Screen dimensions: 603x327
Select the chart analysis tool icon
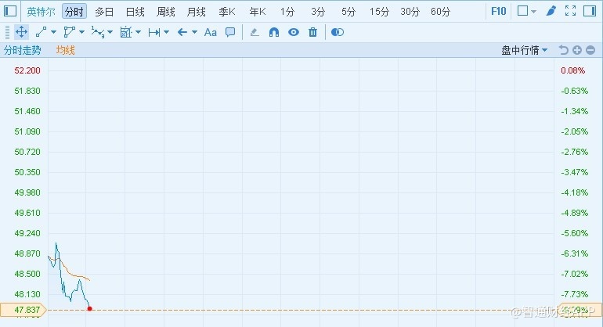coord(126,32)
